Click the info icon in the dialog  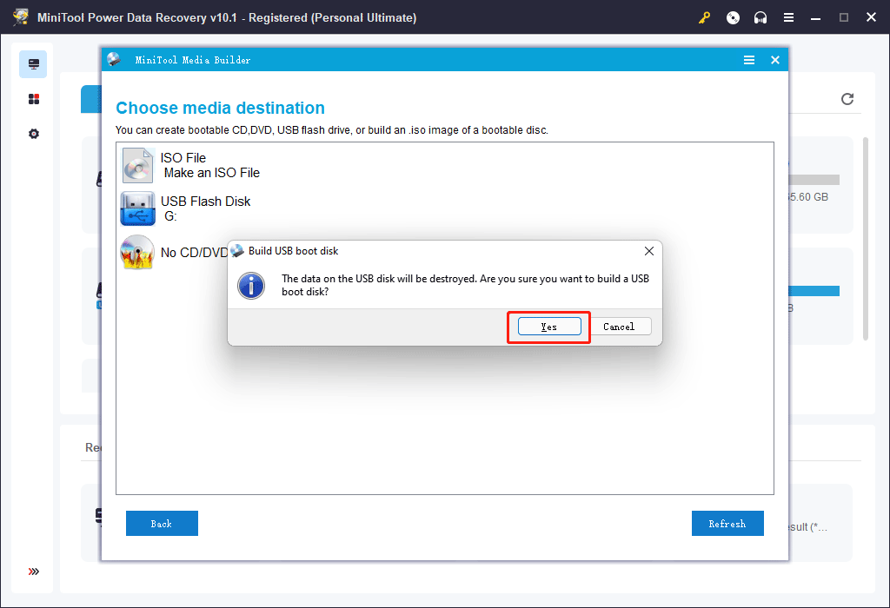[x=251, y=285]
